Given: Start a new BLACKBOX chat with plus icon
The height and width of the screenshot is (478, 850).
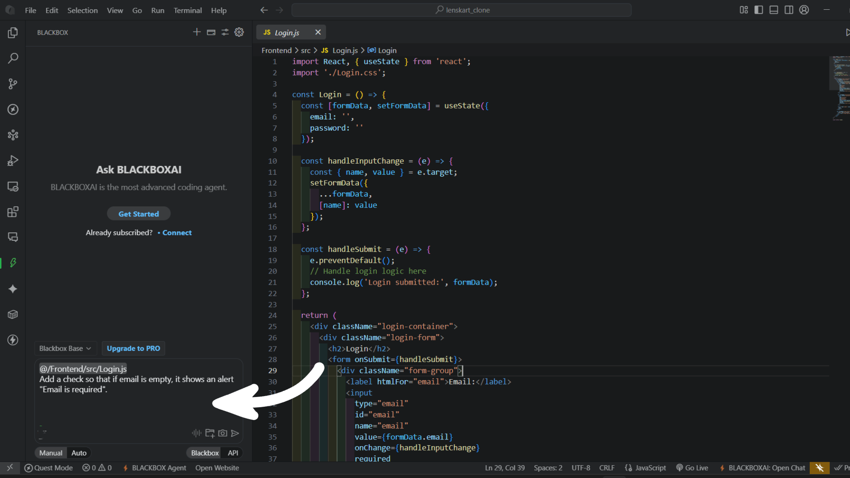Looking at the screenshot, I should (x=197, y=32).
